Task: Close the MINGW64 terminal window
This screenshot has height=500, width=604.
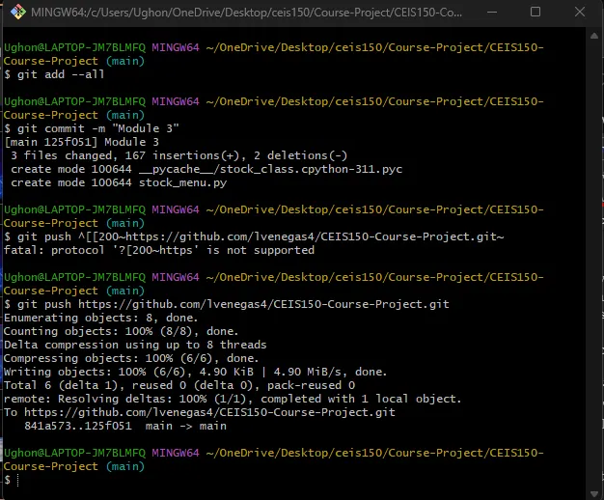Action: coord(580,12)
